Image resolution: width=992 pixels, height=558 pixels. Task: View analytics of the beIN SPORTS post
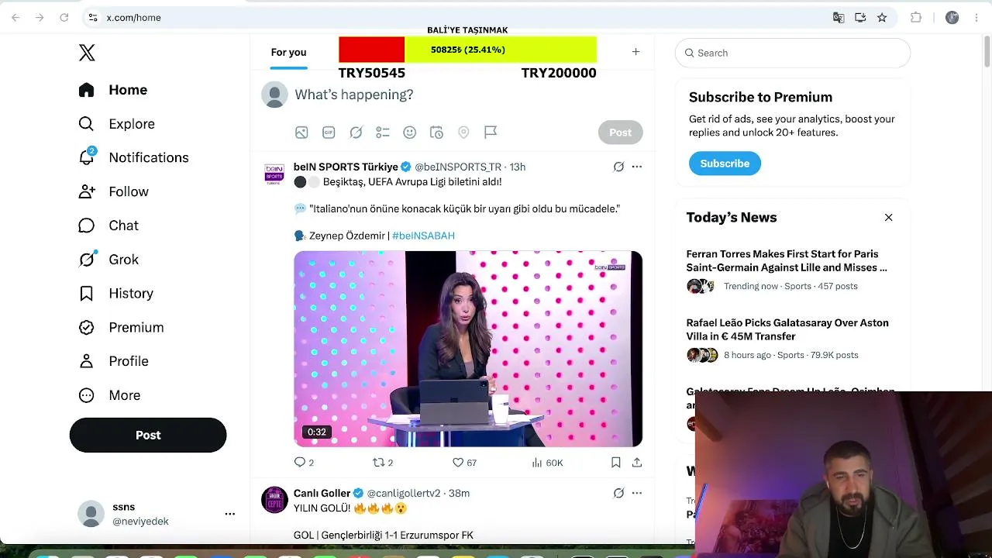pyautogui.click(x=547, y=463)
